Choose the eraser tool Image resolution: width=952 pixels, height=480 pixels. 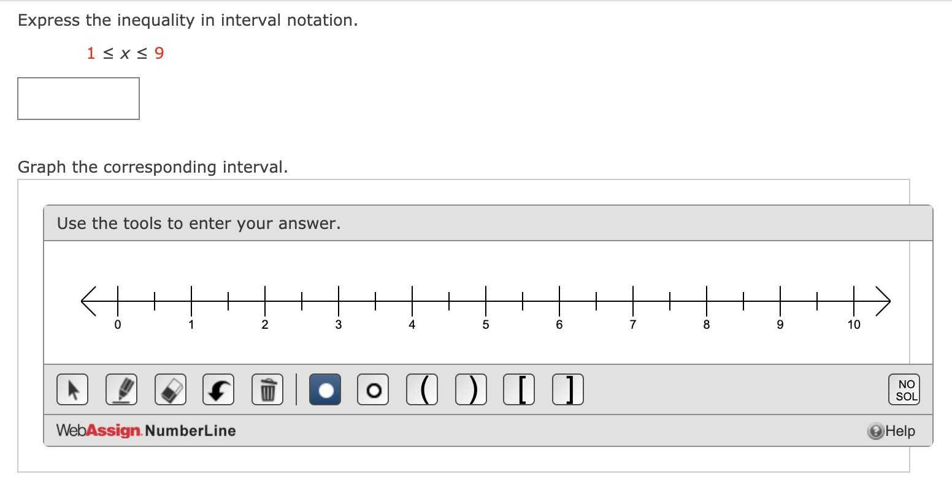tap(170, 389)
